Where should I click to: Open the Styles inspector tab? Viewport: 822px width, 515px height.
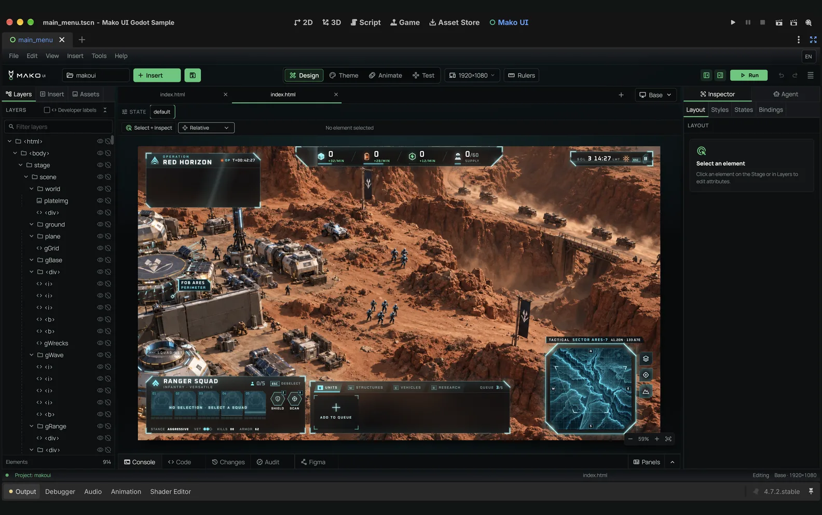coord(720,110)
